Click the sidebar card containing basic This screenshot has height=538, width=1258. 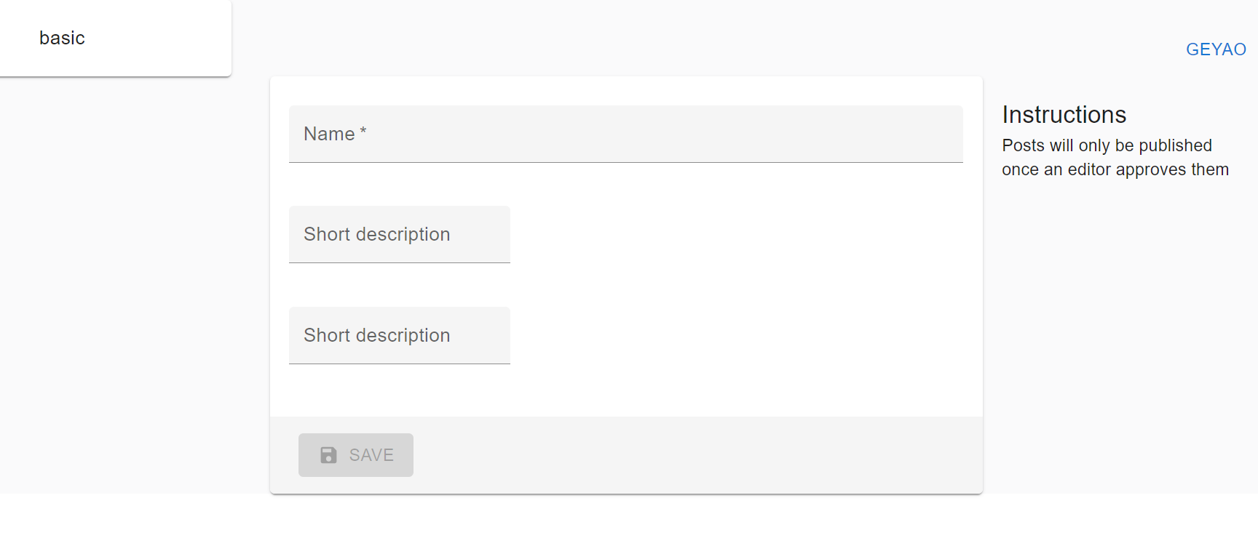(x=116, y=38)
